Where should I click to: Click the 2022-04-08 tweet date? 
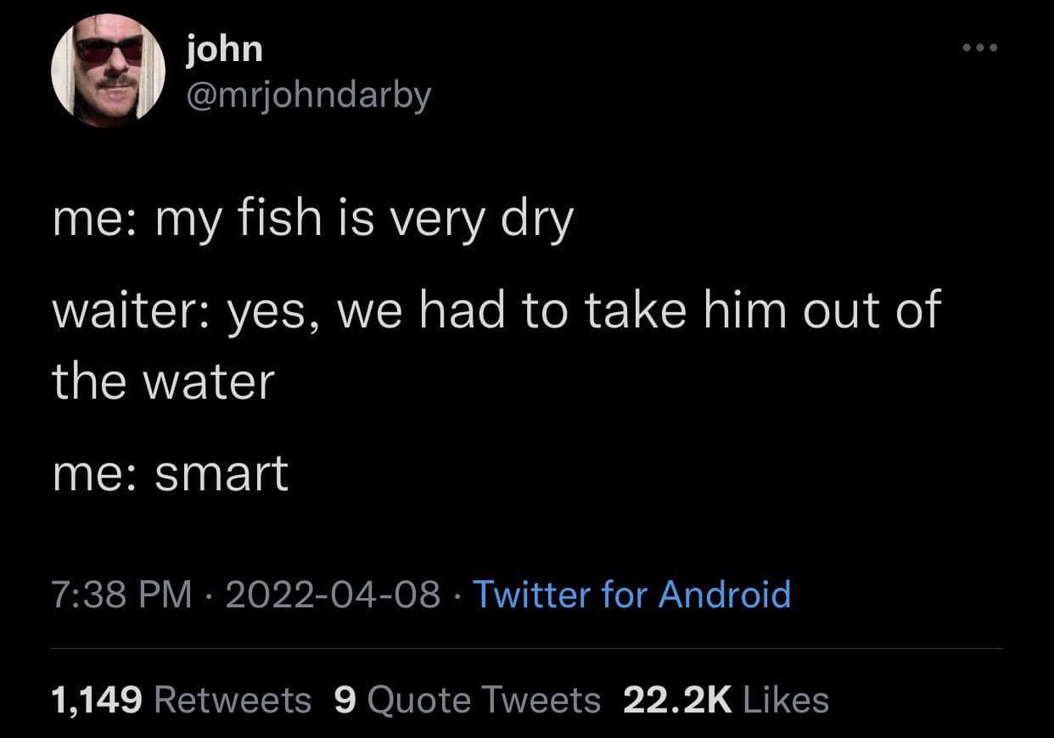(x=332, y=594)
